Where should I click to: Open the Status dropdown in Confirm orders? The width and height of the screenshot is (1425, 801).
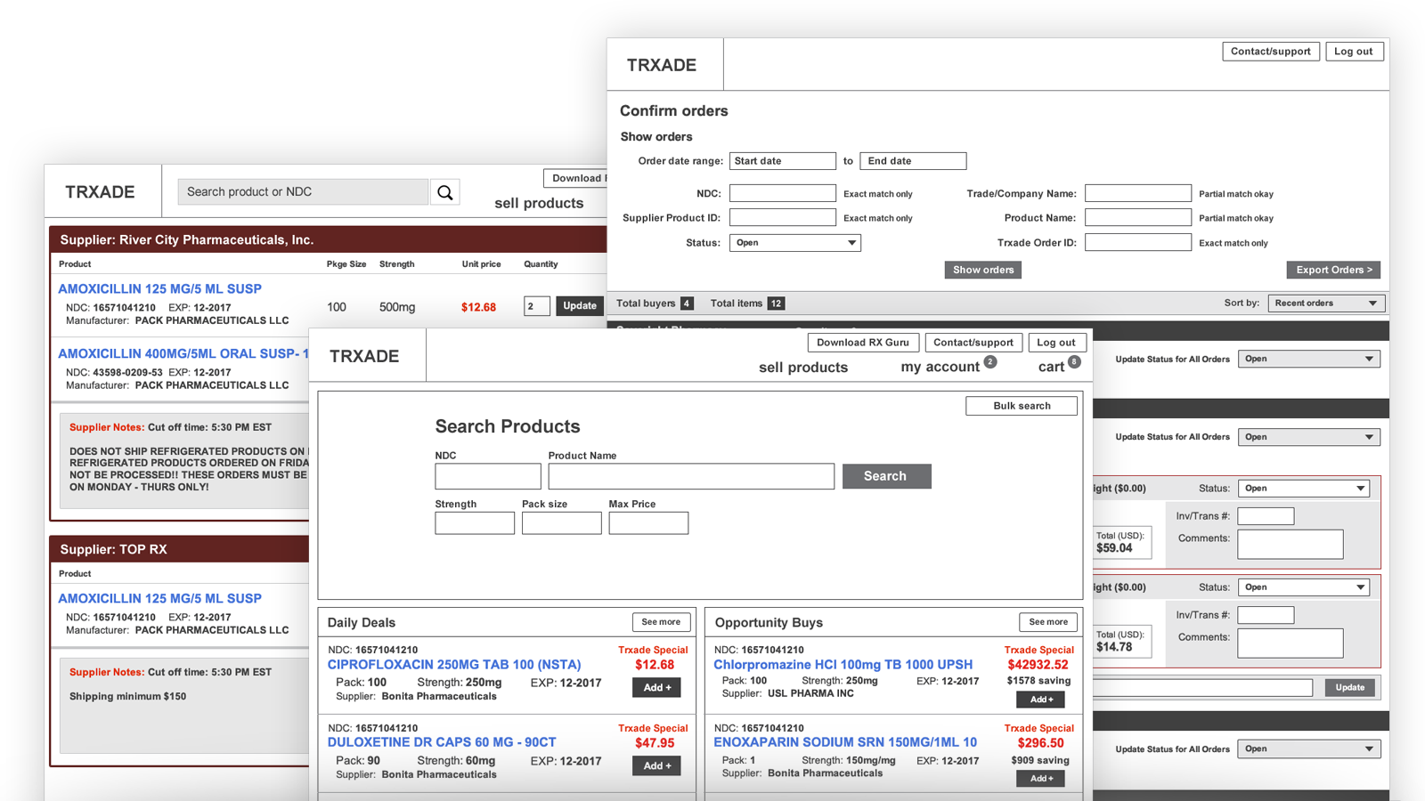[x=795, y=243]
